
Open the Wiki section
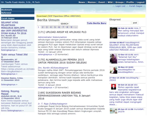[110, 2]
